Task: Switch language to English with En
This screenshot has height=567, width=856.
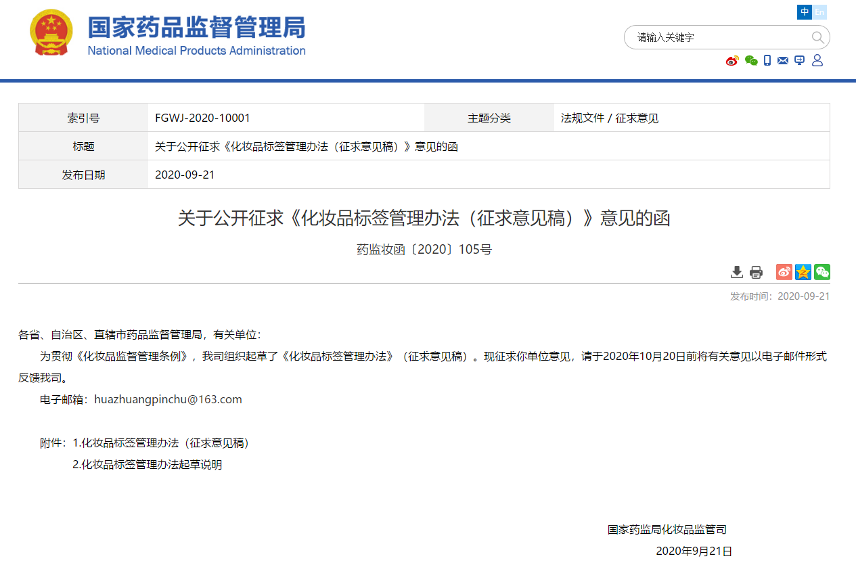Action: 819,12
